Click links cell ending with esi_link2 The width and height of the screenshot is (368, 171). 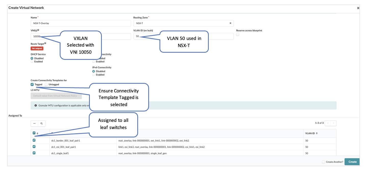(x=210, y=147)
